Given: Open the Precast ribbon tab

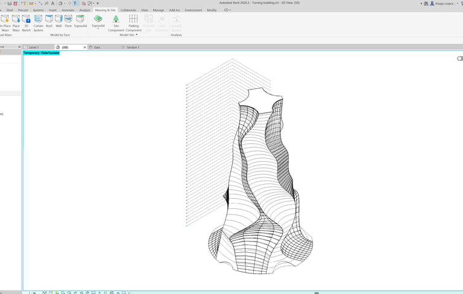Looking at the screenshot, I should point(23,10).
